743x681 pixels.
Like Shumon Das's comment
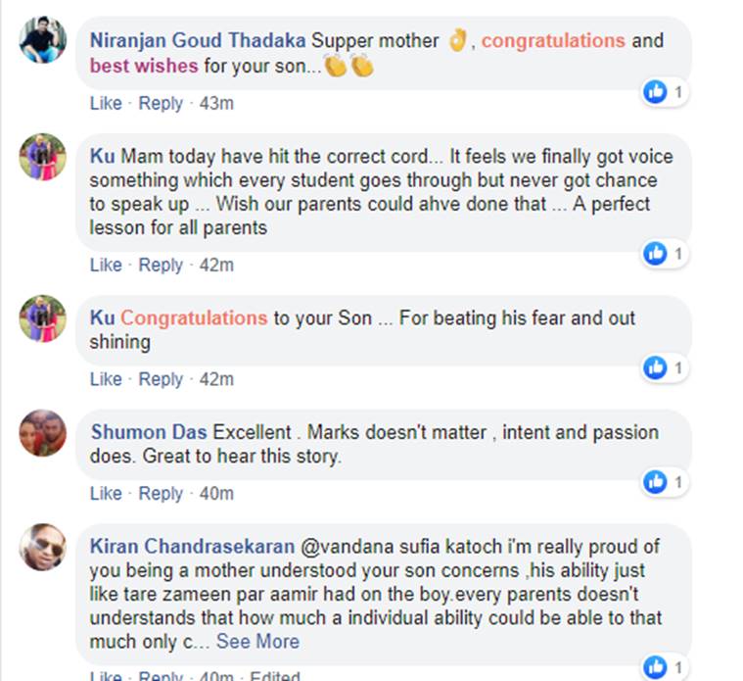106,493
